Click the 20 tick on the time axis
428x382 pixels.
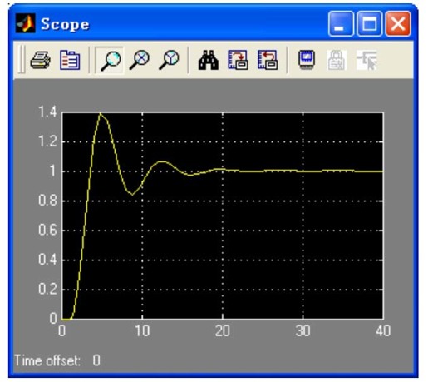(223, 330)
